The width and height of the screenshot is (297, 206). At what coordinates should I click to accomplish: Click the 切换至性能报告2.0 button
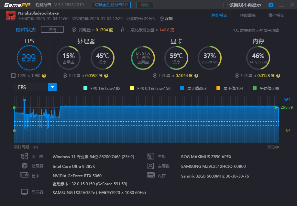point(111,5)
